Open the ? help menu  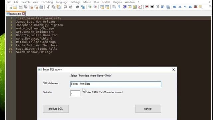(138, 2)
